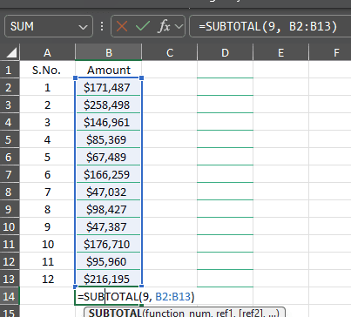Click serial number 10 in column A
351x317 pixels.
48,244
